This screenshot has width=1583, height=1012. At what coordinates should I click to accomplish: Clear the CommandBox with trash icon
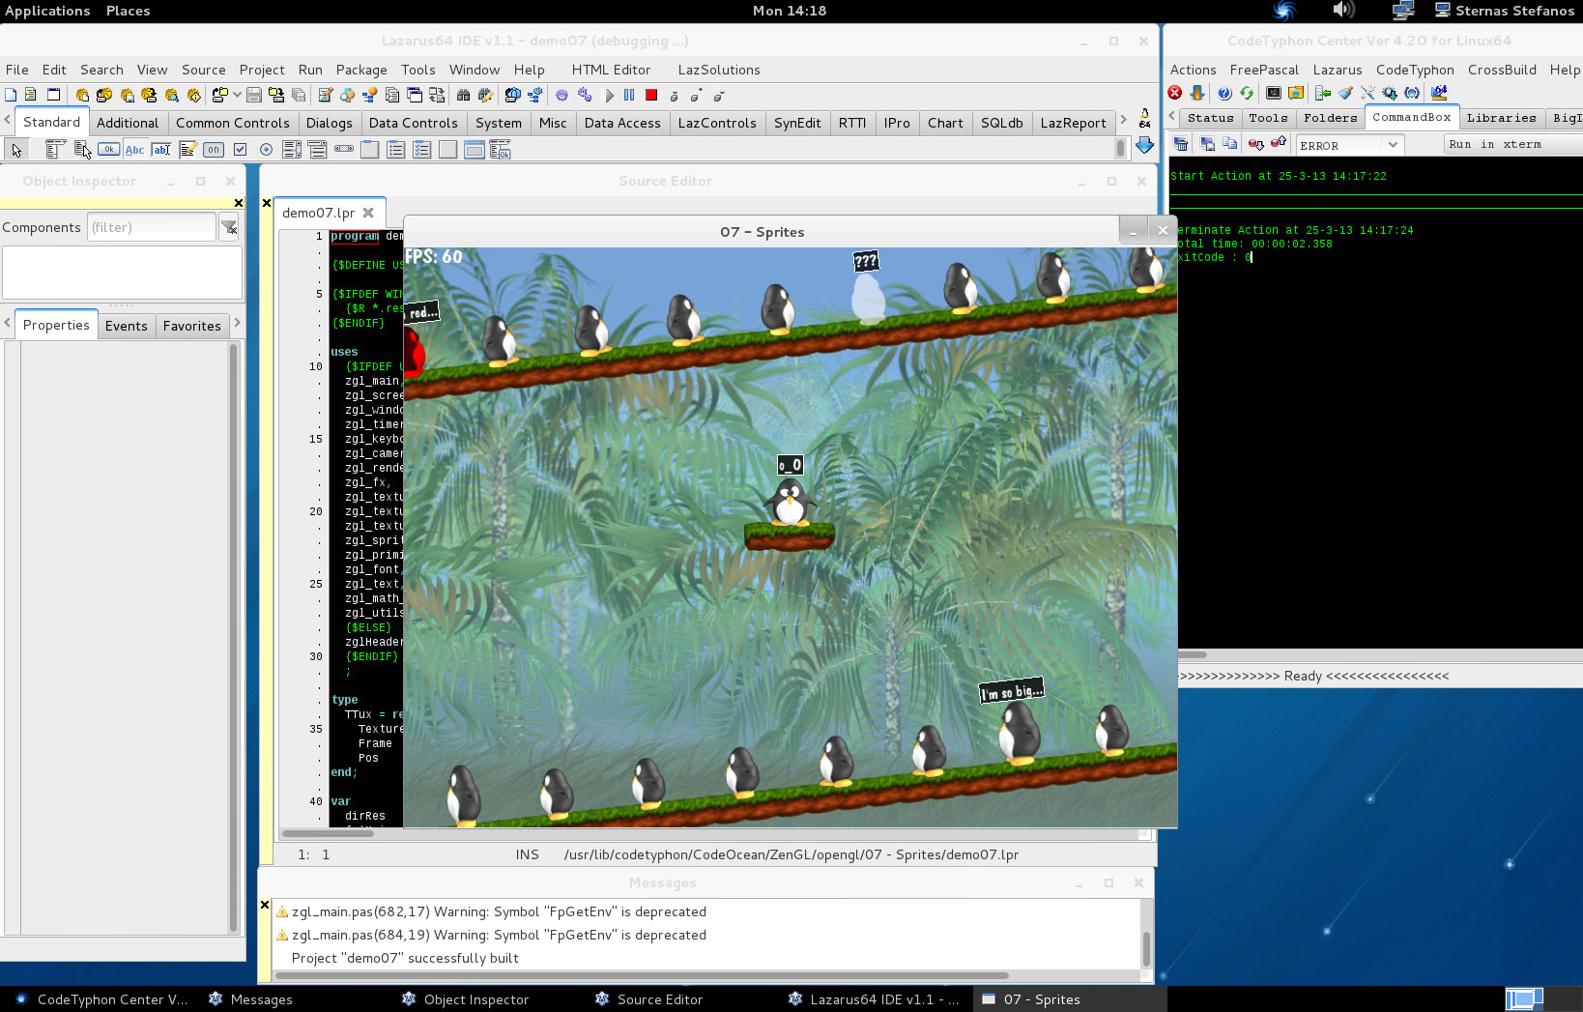point(1181,144)
